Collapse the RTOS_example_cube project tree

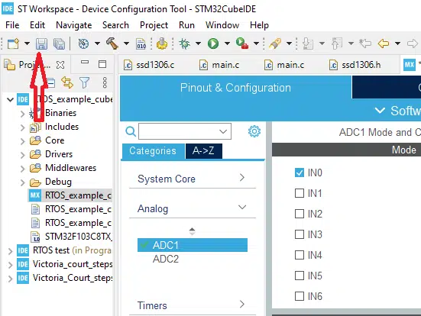coord(10,99)
